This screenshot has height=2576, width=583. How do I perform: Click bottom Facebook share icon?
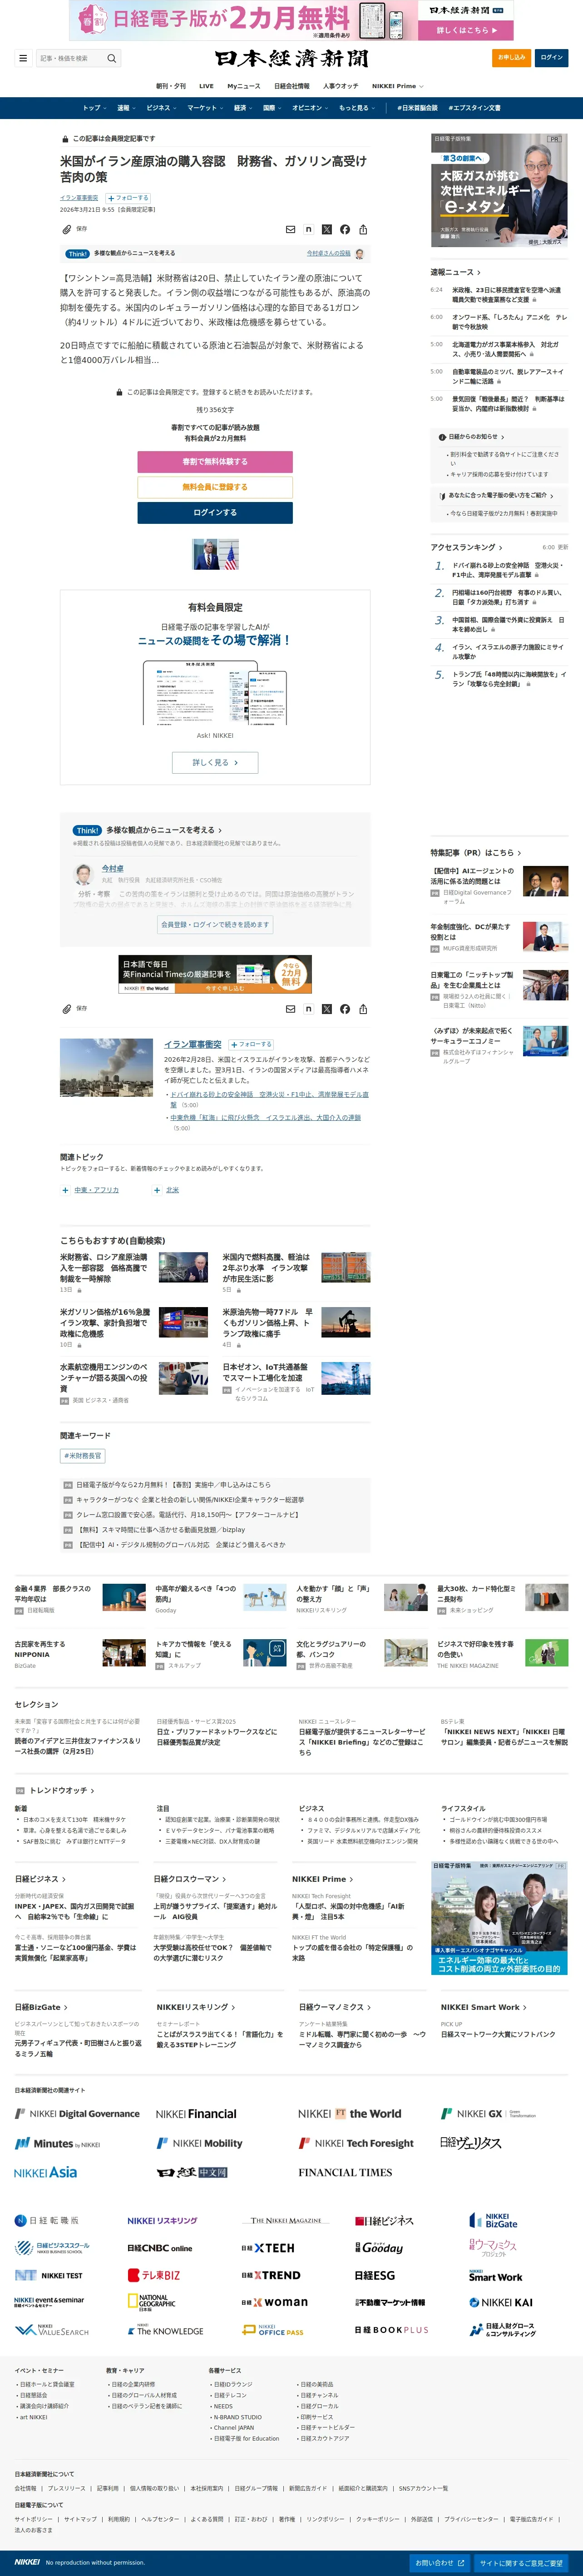345,1009
